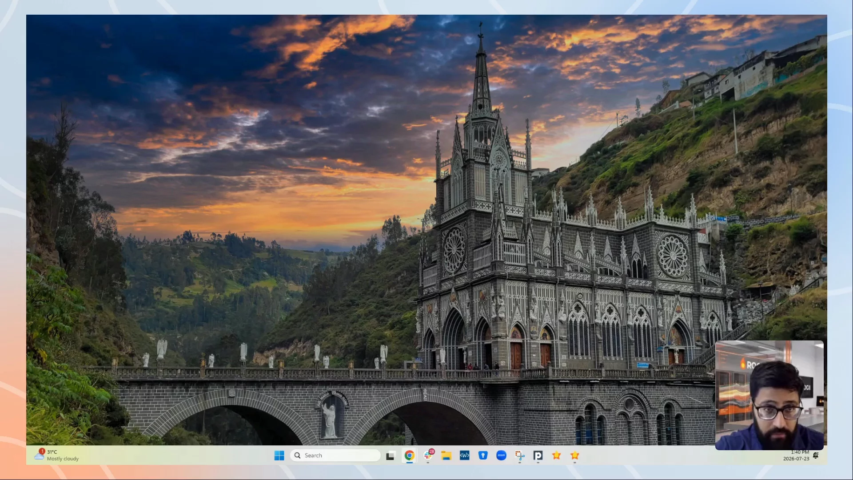This screenshot has width=853, height=480.
Task: Open the black P app icon
Action: click(538, 456)
